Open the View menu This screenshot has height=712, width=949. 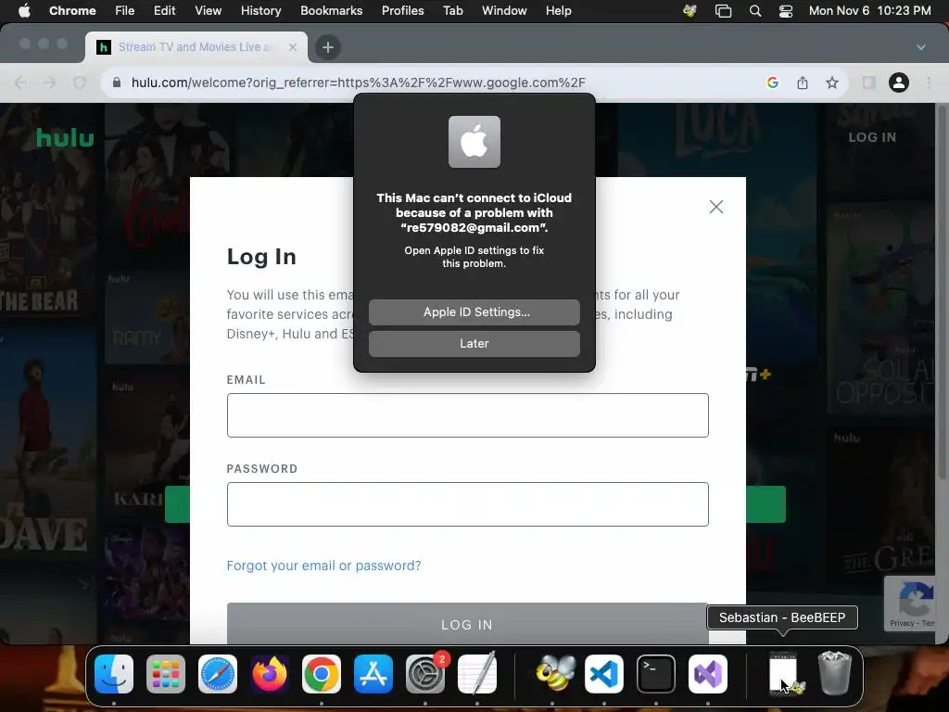(x=208, y=11)
